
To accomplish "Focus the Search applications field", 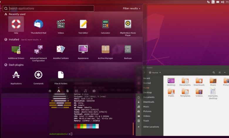I will pos(48,9).
